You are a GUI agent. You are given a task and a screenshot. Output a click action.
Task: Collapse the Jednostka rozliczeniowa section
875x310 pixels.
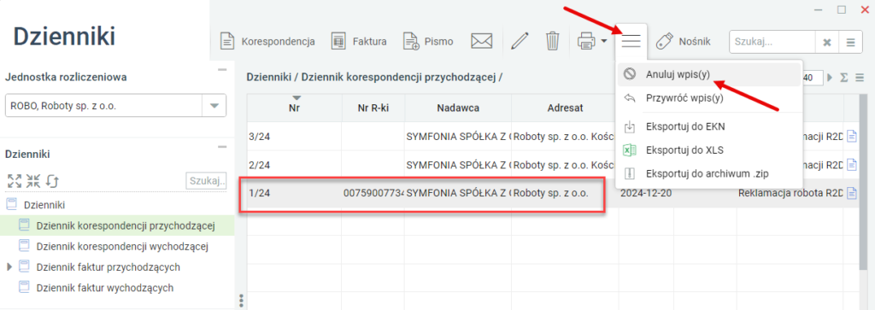point(222,70)
